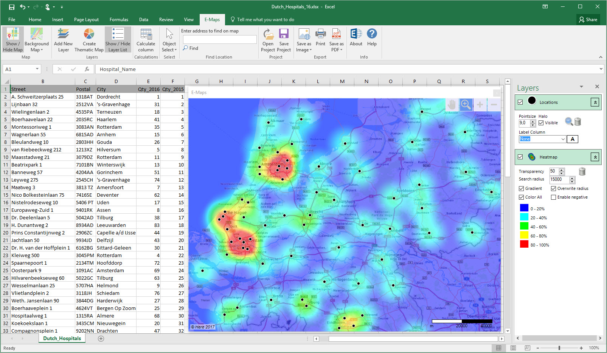The width and height of the screenshot is (607, 353).
Task: Select the Show/Hide Map tool
Action: point(12,39)
